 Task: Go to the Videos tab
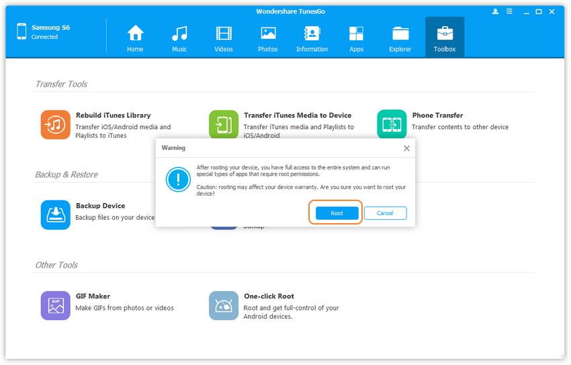point(224,38)
